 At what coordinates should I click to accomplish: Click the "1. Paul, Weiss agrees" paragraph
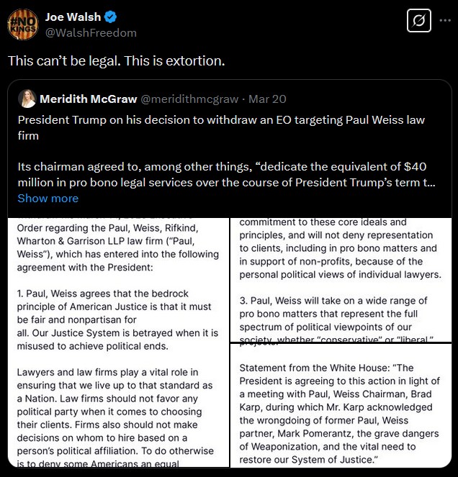117,319
